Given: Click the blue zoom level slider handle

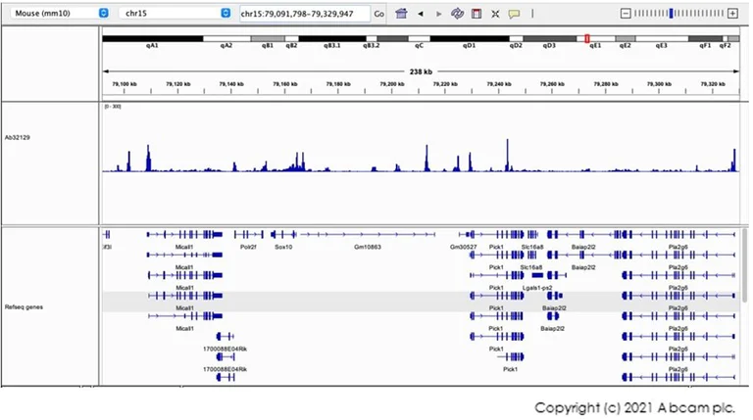Looking at the screenshot, I should [x=671, y=14].
